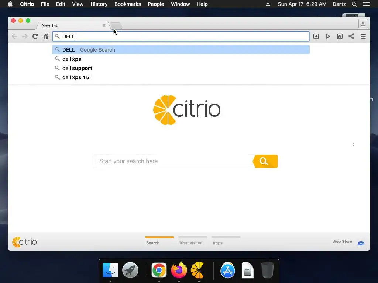Open the Apple menu
Viewport: 378px width, 283px height.
point(10,4)
